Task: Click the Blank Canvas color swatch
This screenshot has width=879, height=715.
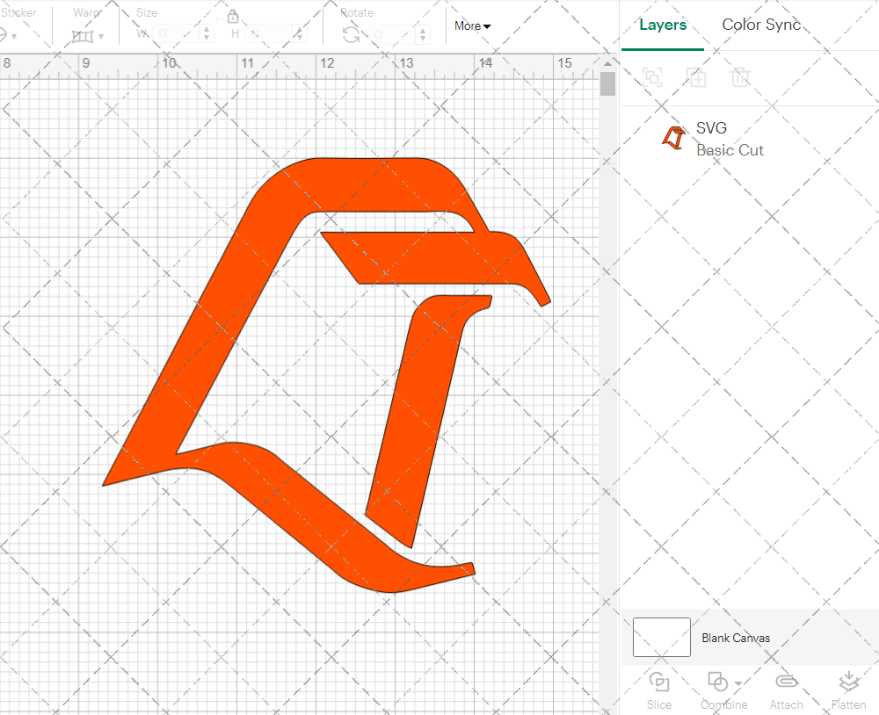Action: click(662, 638)
